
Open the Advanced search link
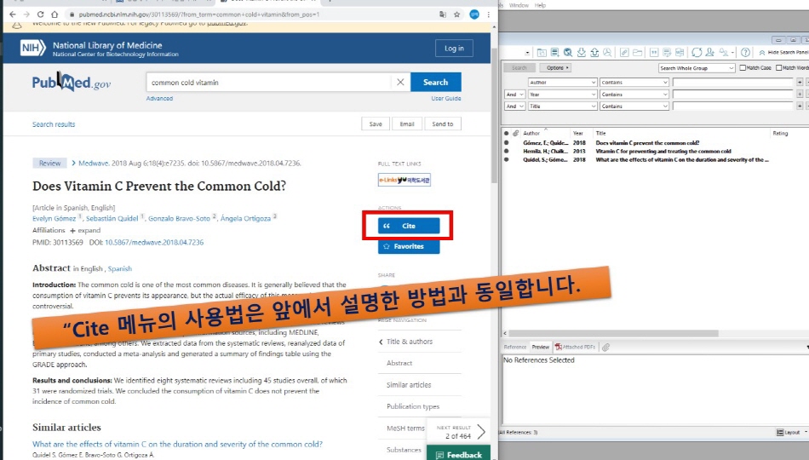coord(159,98)
